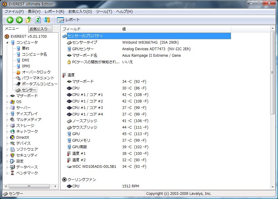Screen dimensions: 278x199
Task: Open the ツール(T) menu
Action: 104,12
